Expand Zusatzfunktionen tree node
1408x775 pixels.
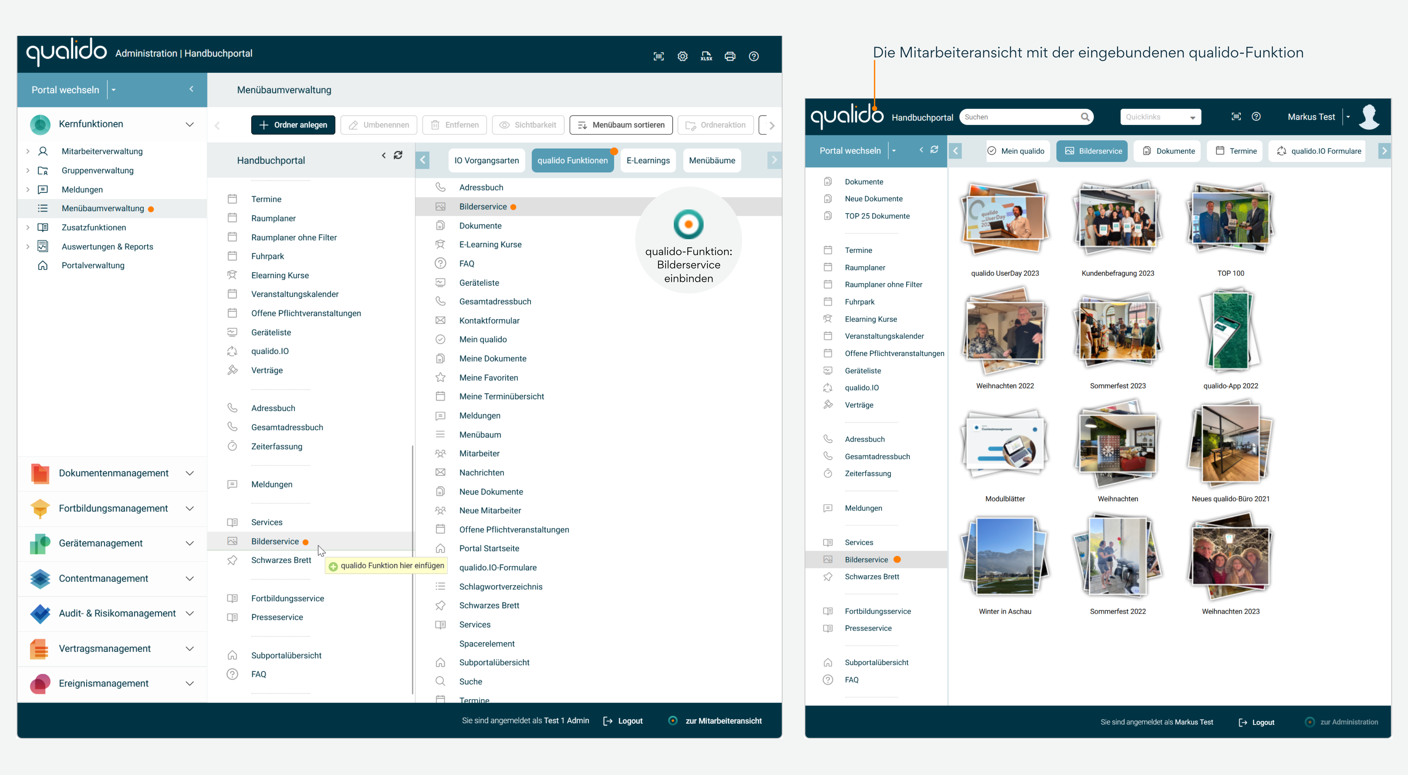[28, 227]
